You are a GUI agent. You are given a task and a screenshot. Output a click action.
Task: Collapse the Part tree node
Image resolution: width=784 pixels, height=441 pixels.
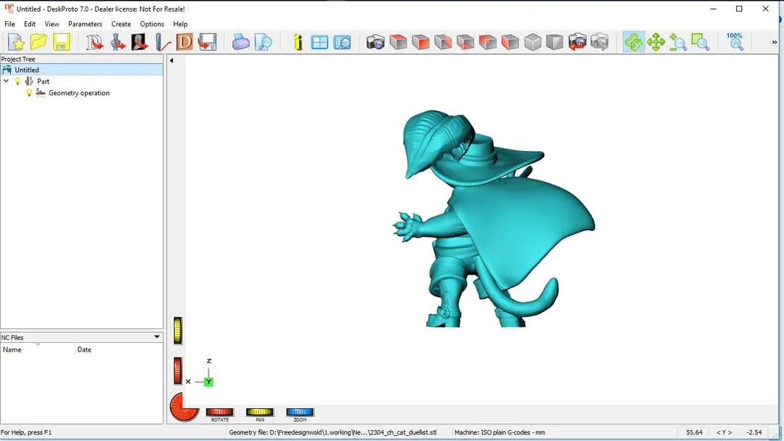pos(6,81)
